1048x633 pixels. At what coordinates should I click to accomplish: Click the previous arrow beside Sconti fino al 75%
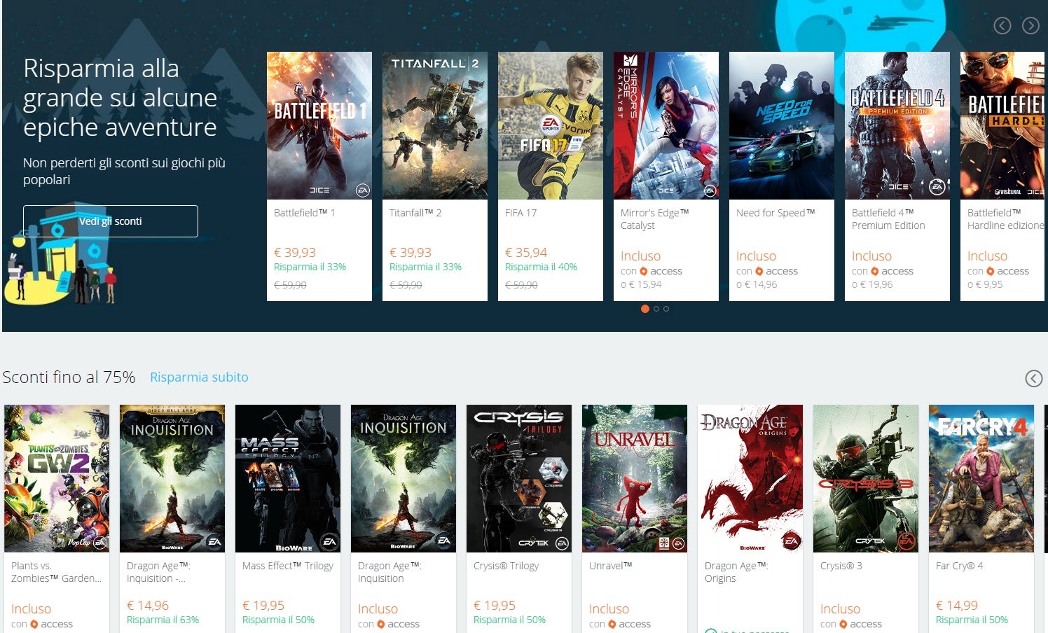point(1034,378)
